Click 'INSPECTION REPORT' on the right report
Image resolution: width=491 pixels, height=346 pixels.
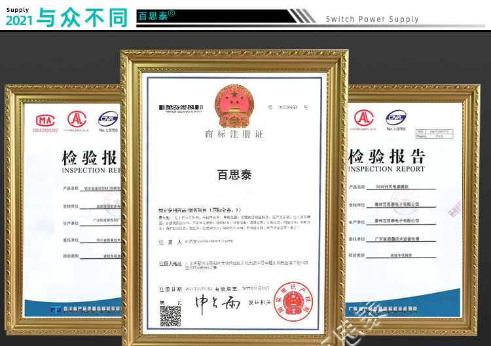click(x=386, y=169)
